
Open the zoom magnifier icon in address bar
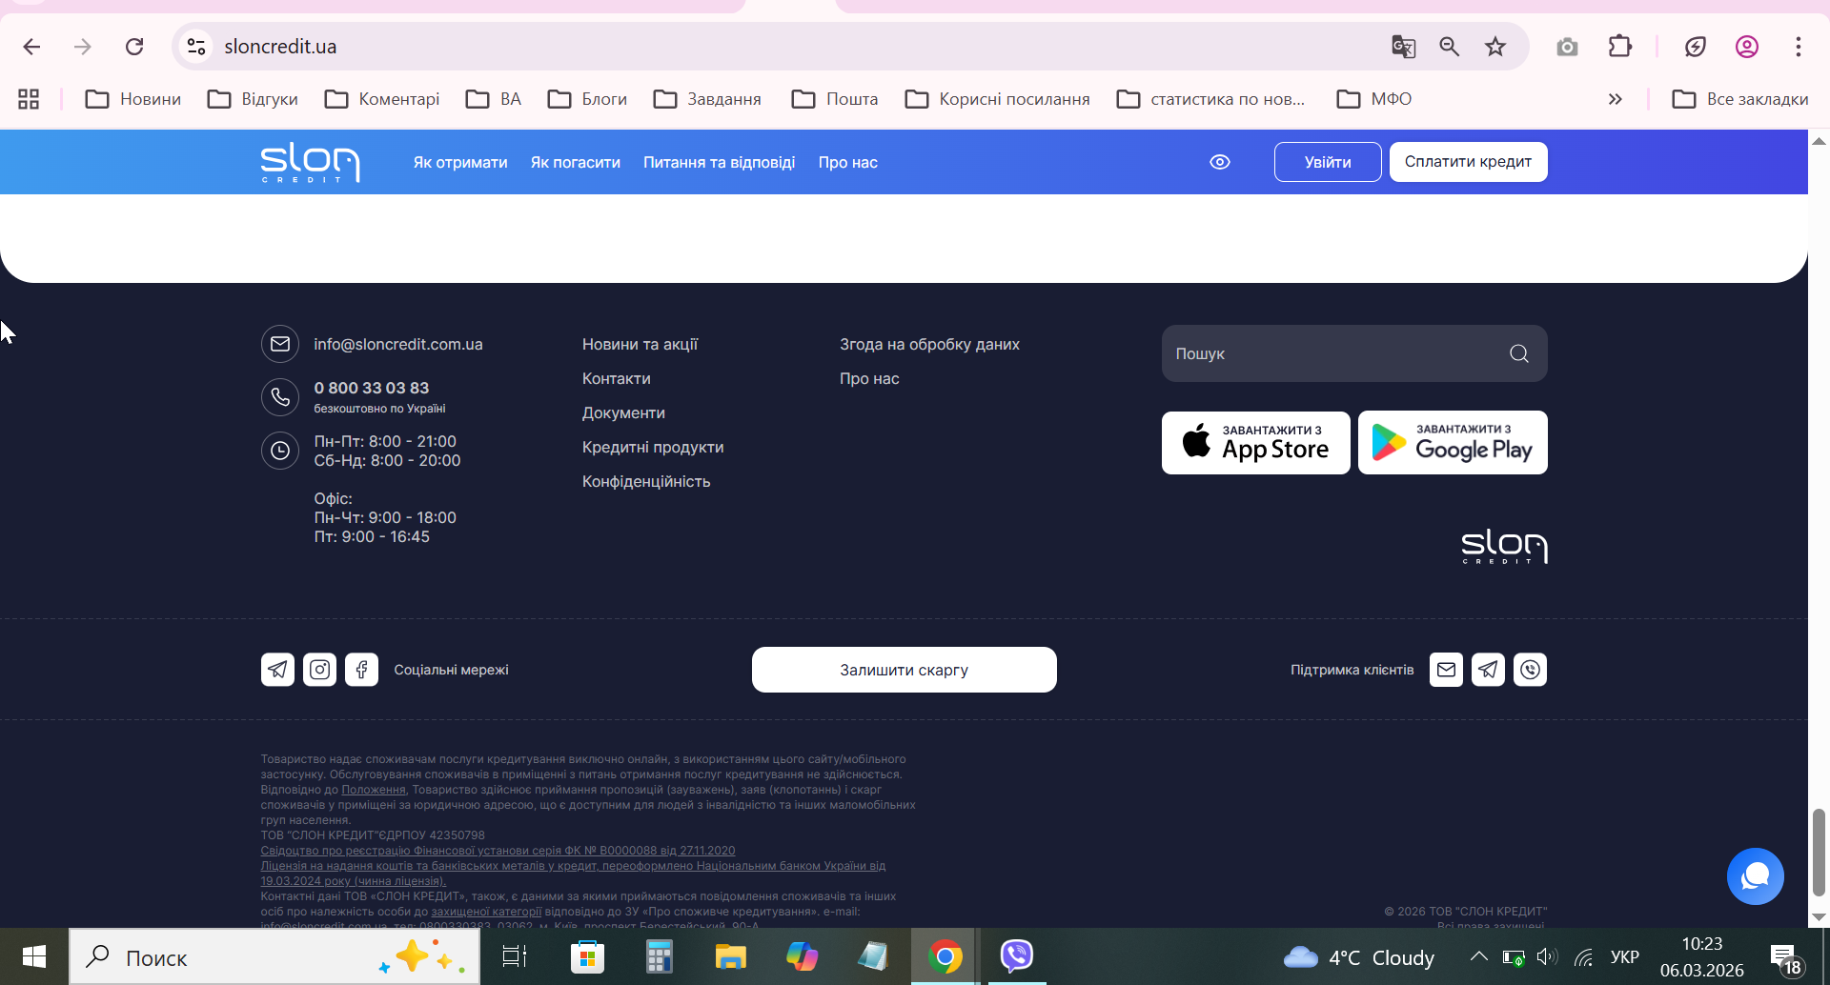pos(1449,47)
